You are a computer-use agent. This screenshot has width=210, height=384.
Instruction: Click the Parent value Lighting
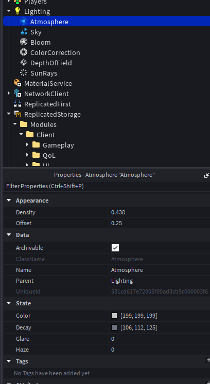click(x=160, y=281)
